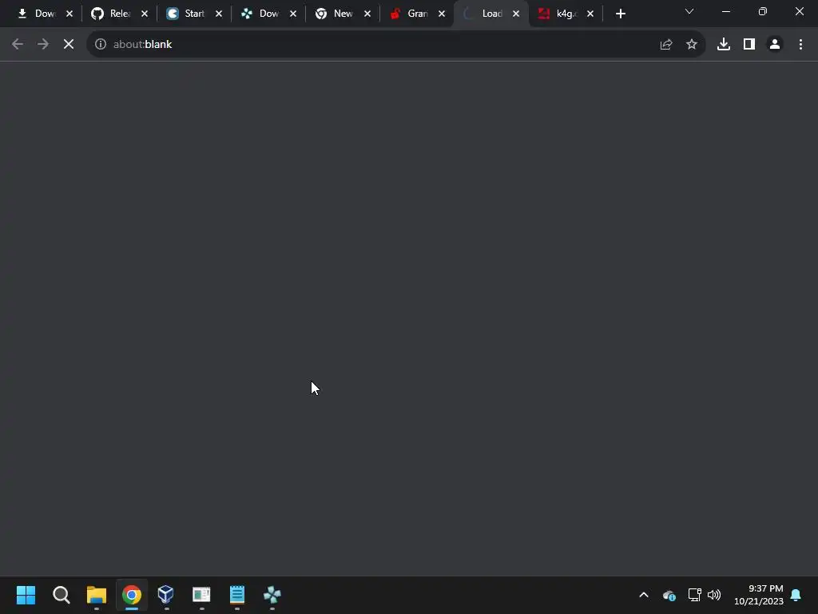Open the volume tray icon
Image resolution: width=818 pixels, height=614 pixels.
(x=713, y=595)
